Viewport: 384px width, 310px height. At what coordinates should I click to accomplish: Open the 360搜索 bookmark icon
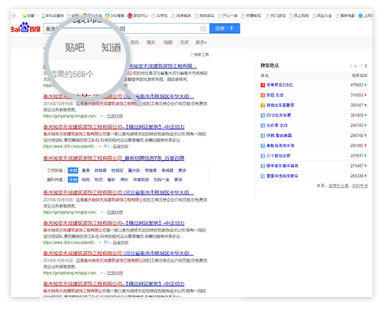point(108,15)
